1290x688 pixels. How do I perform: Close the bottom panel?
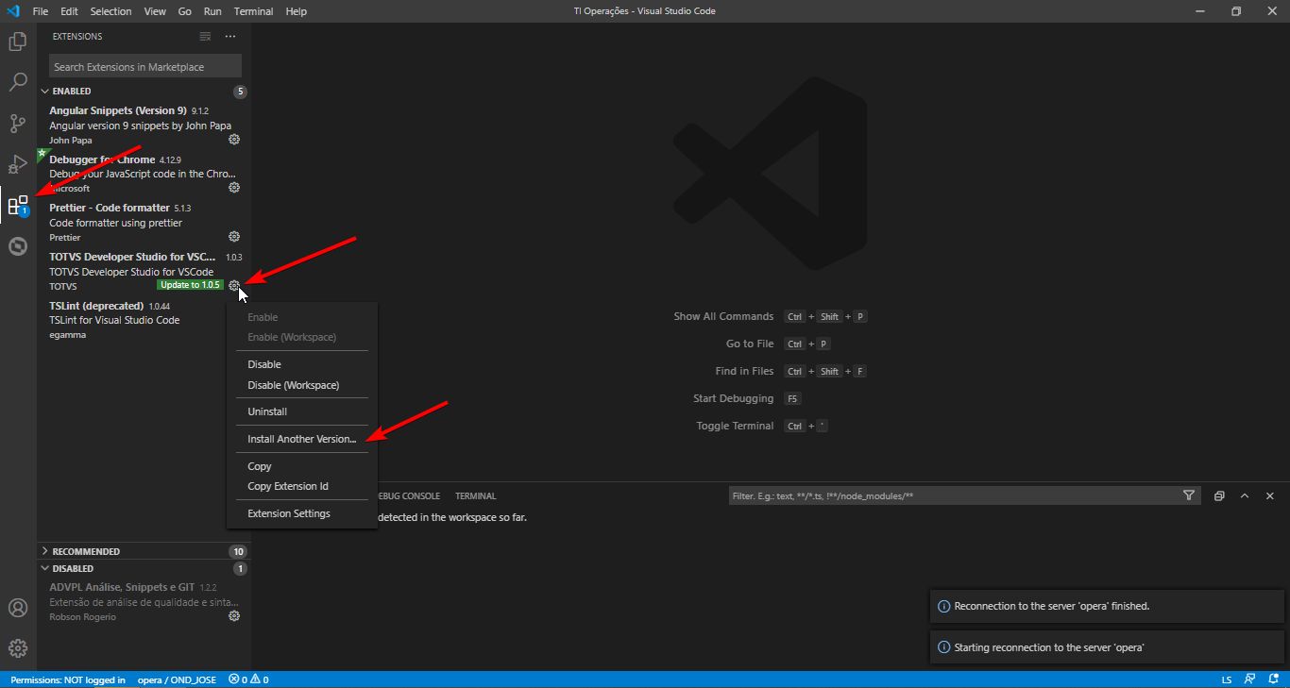(x=1270, y=495)
